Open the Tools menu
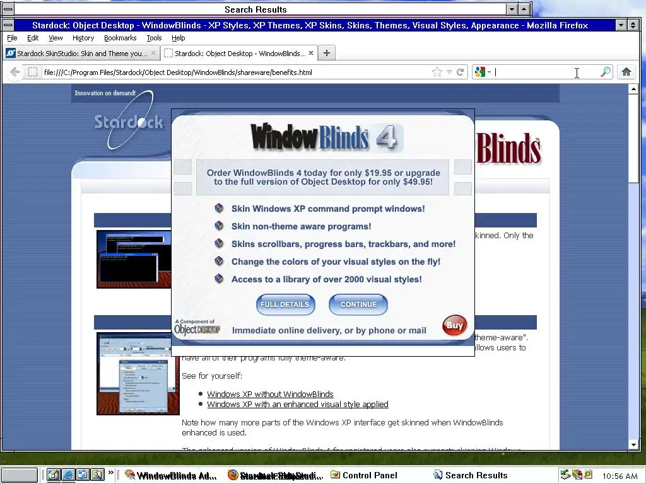Viewport: 646px width, 484px height. [x=154, y=38]
